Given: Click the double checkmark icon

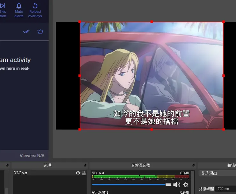Looking at the screenshot, I should pyautogui.click(x=26, y=32).
